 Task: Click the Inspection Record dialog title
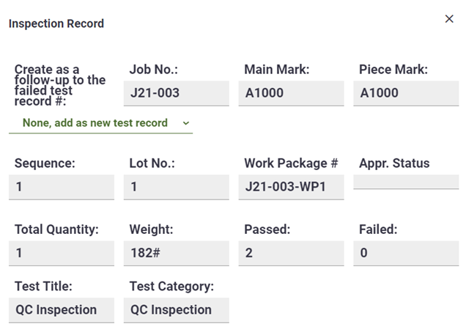(56, 23)
